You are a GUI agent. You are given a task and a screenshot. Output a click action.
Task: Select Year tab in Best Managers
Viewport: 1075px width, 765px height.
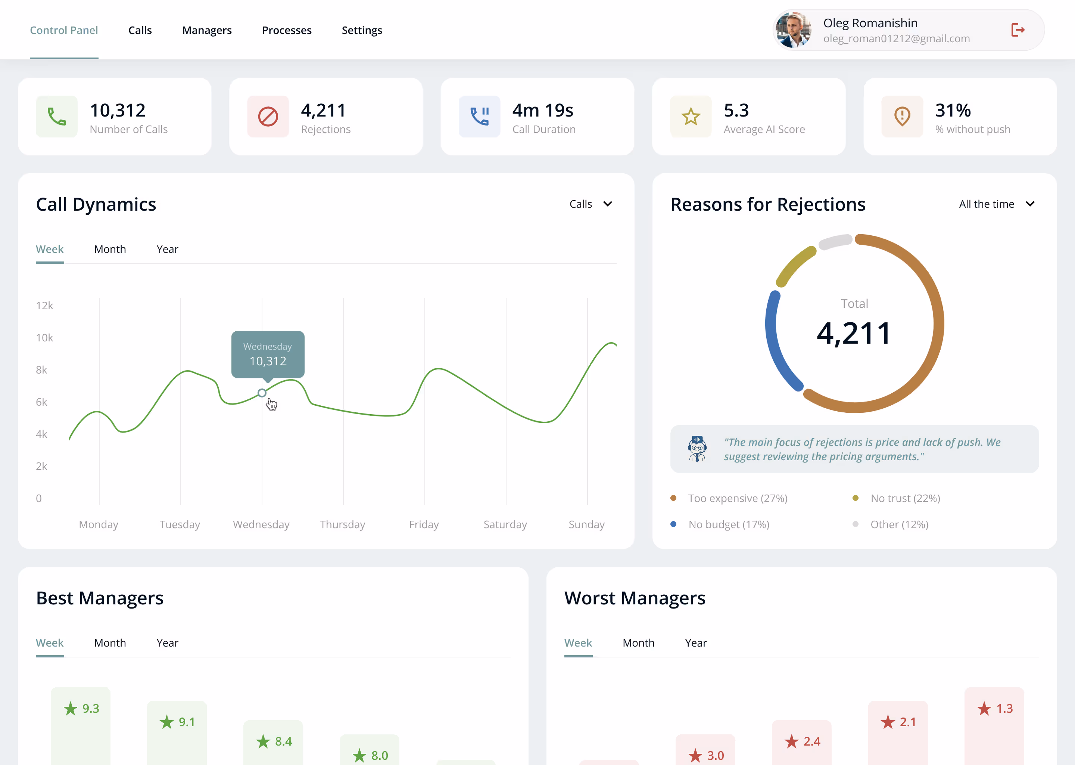coord(167,643)
